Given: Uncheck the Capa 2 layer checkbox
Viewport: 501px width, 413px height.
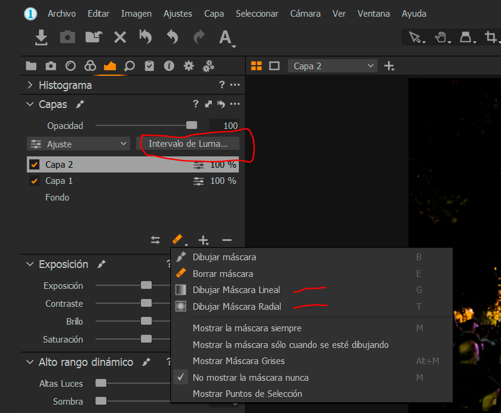Looking at the screenshot, I should (x=34, y=165).
